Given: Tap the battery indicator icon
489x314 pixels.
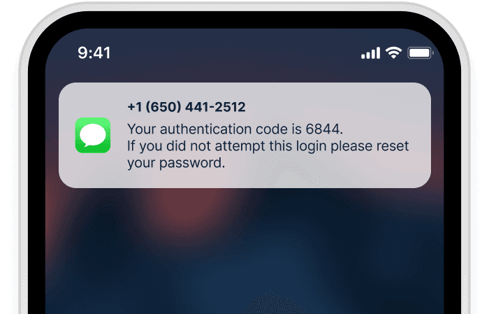Looking at the screenshot, I should pos(421,53).
